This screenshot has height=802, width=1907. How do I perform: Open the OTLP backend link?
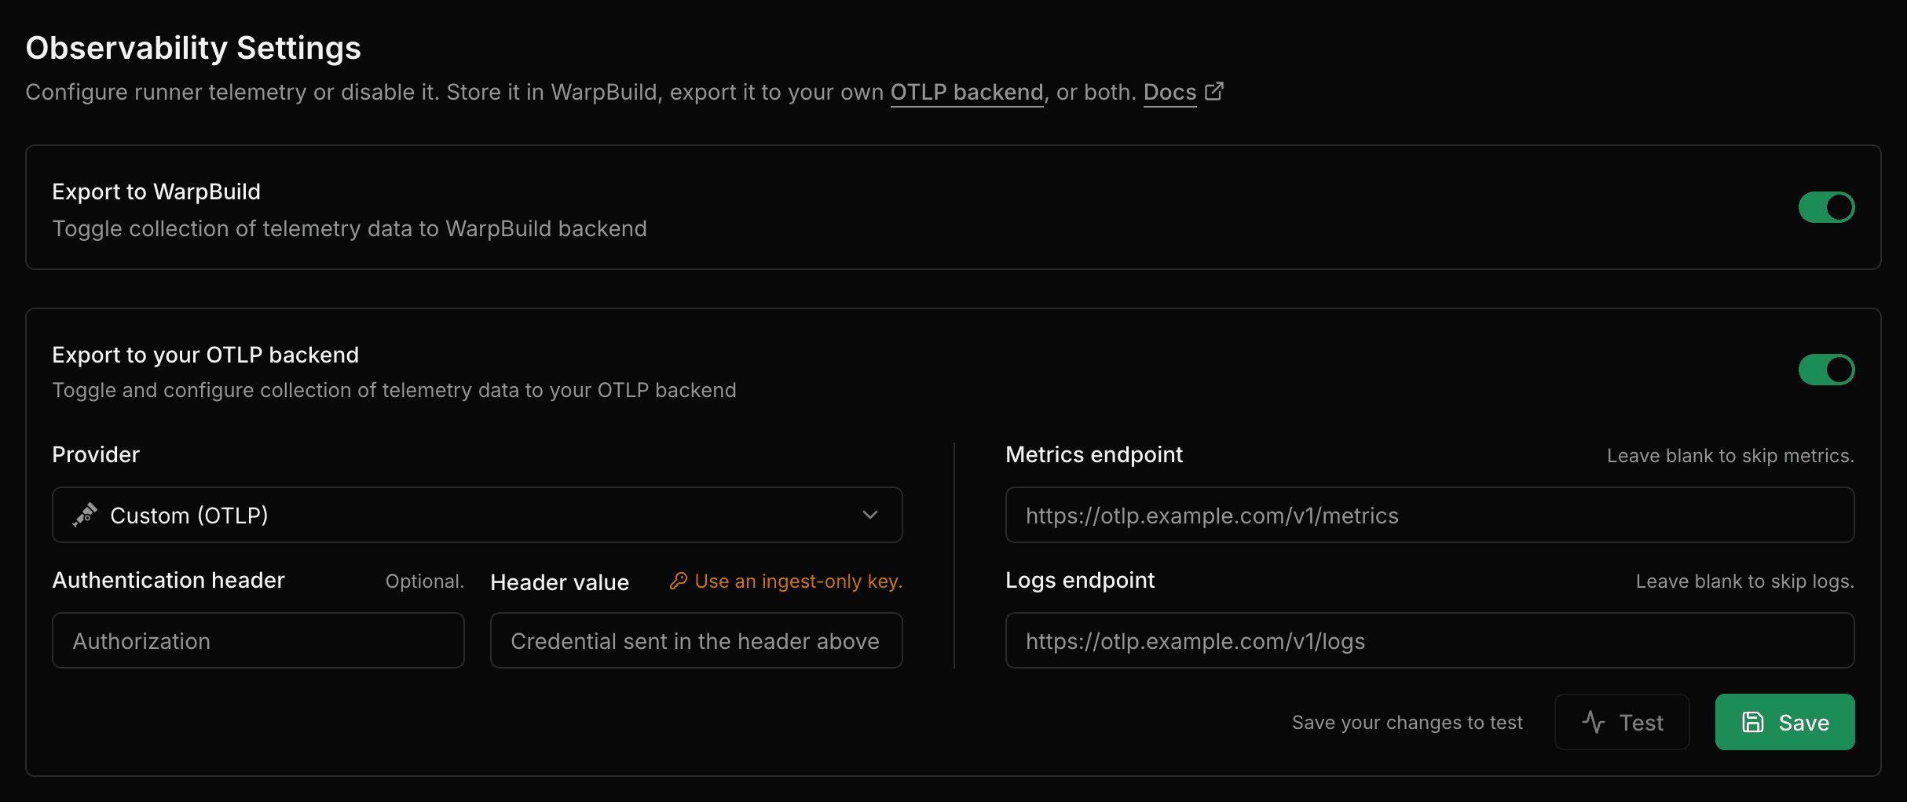point(967,93)
